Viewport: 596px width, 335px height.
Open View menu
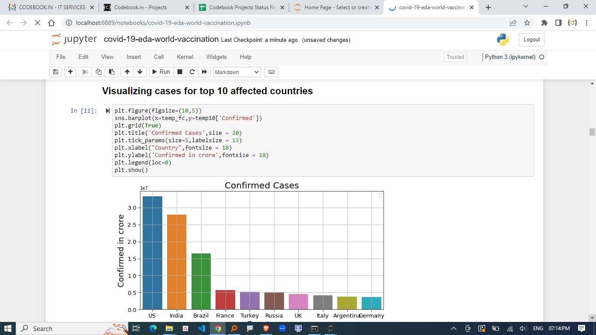click(x=107, y=57)
